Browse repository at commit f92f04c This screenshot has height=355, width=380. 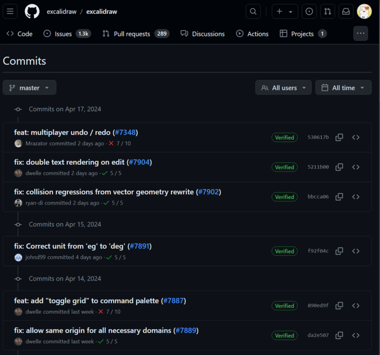click(356, 251)
